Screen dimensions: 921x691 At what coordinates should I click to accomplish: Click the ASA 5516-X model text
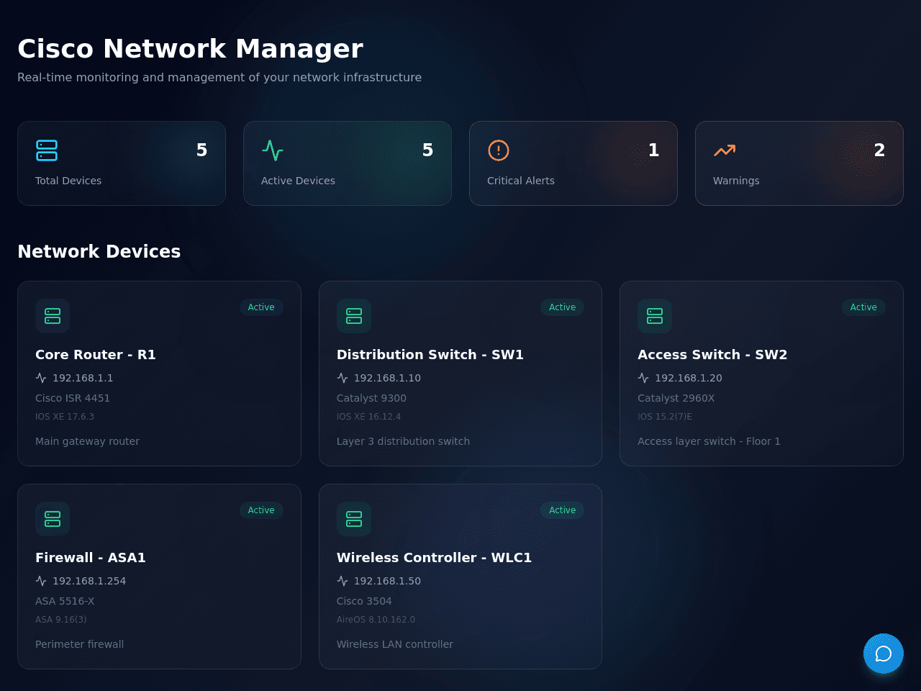coord(65,601)
